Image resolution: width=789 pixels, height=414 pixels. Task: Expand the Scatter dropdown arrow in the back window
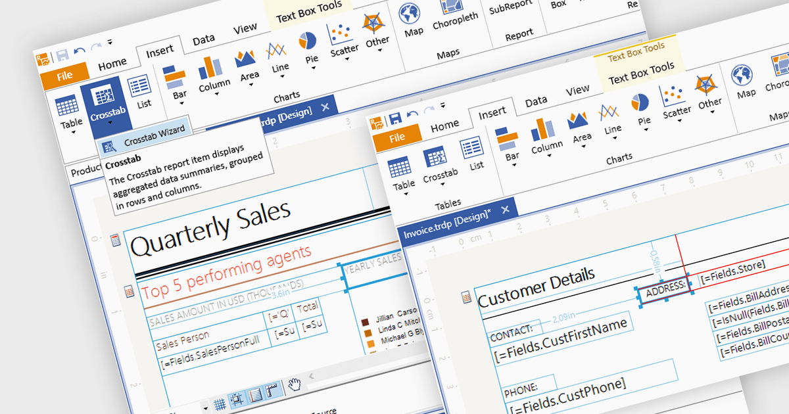pyautogui.click(x=347, y=58)
